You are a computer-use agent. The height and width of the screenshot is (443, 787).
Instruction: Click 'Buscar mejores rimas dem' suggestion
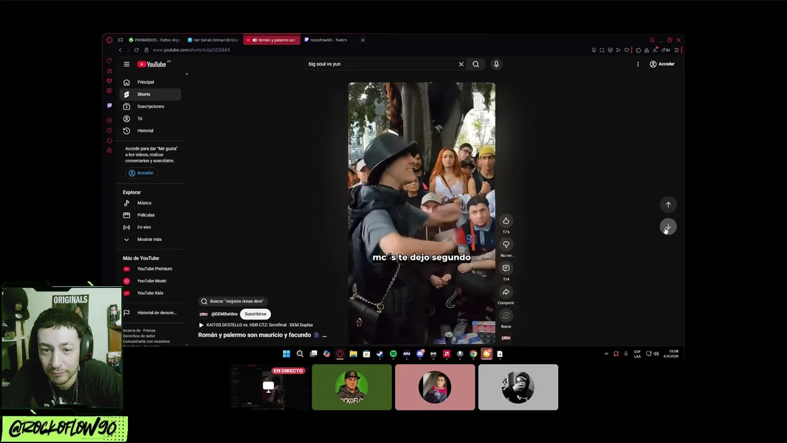click(232, 301)
